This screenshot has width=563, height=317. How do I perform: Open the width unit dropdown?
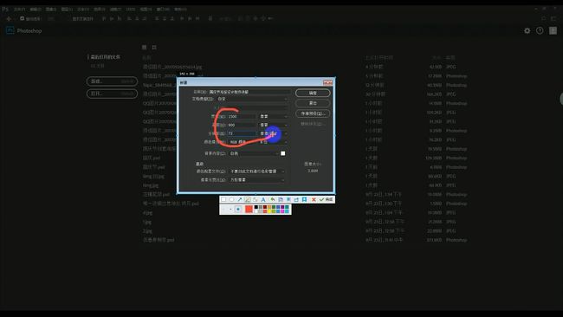274,116
